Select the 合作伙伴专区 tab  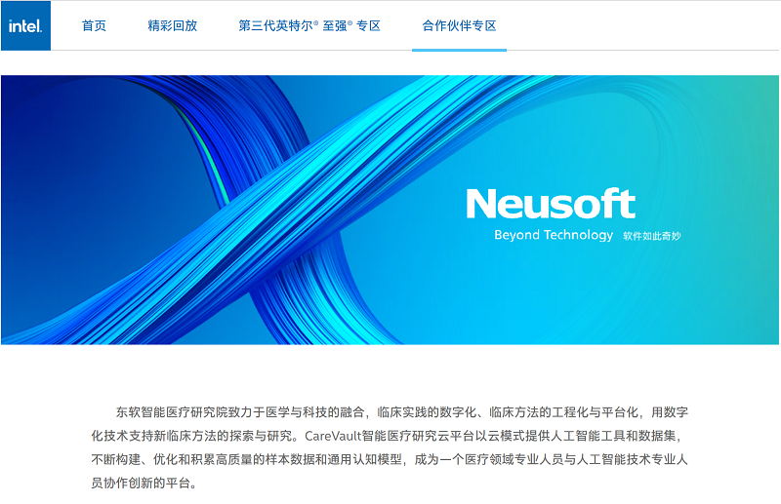coord(459,25)
